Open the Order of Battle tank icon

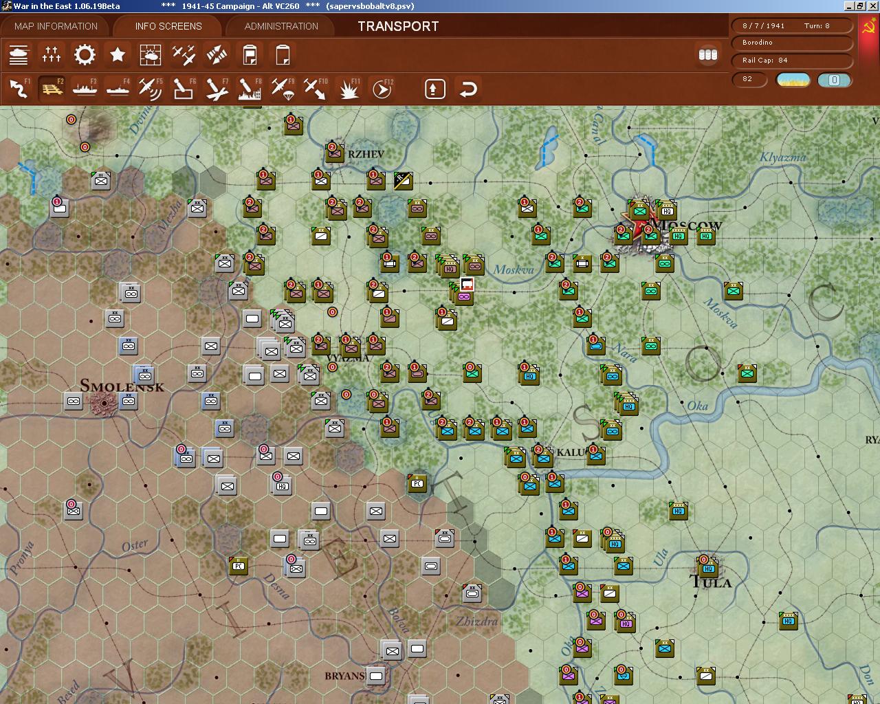19,54
